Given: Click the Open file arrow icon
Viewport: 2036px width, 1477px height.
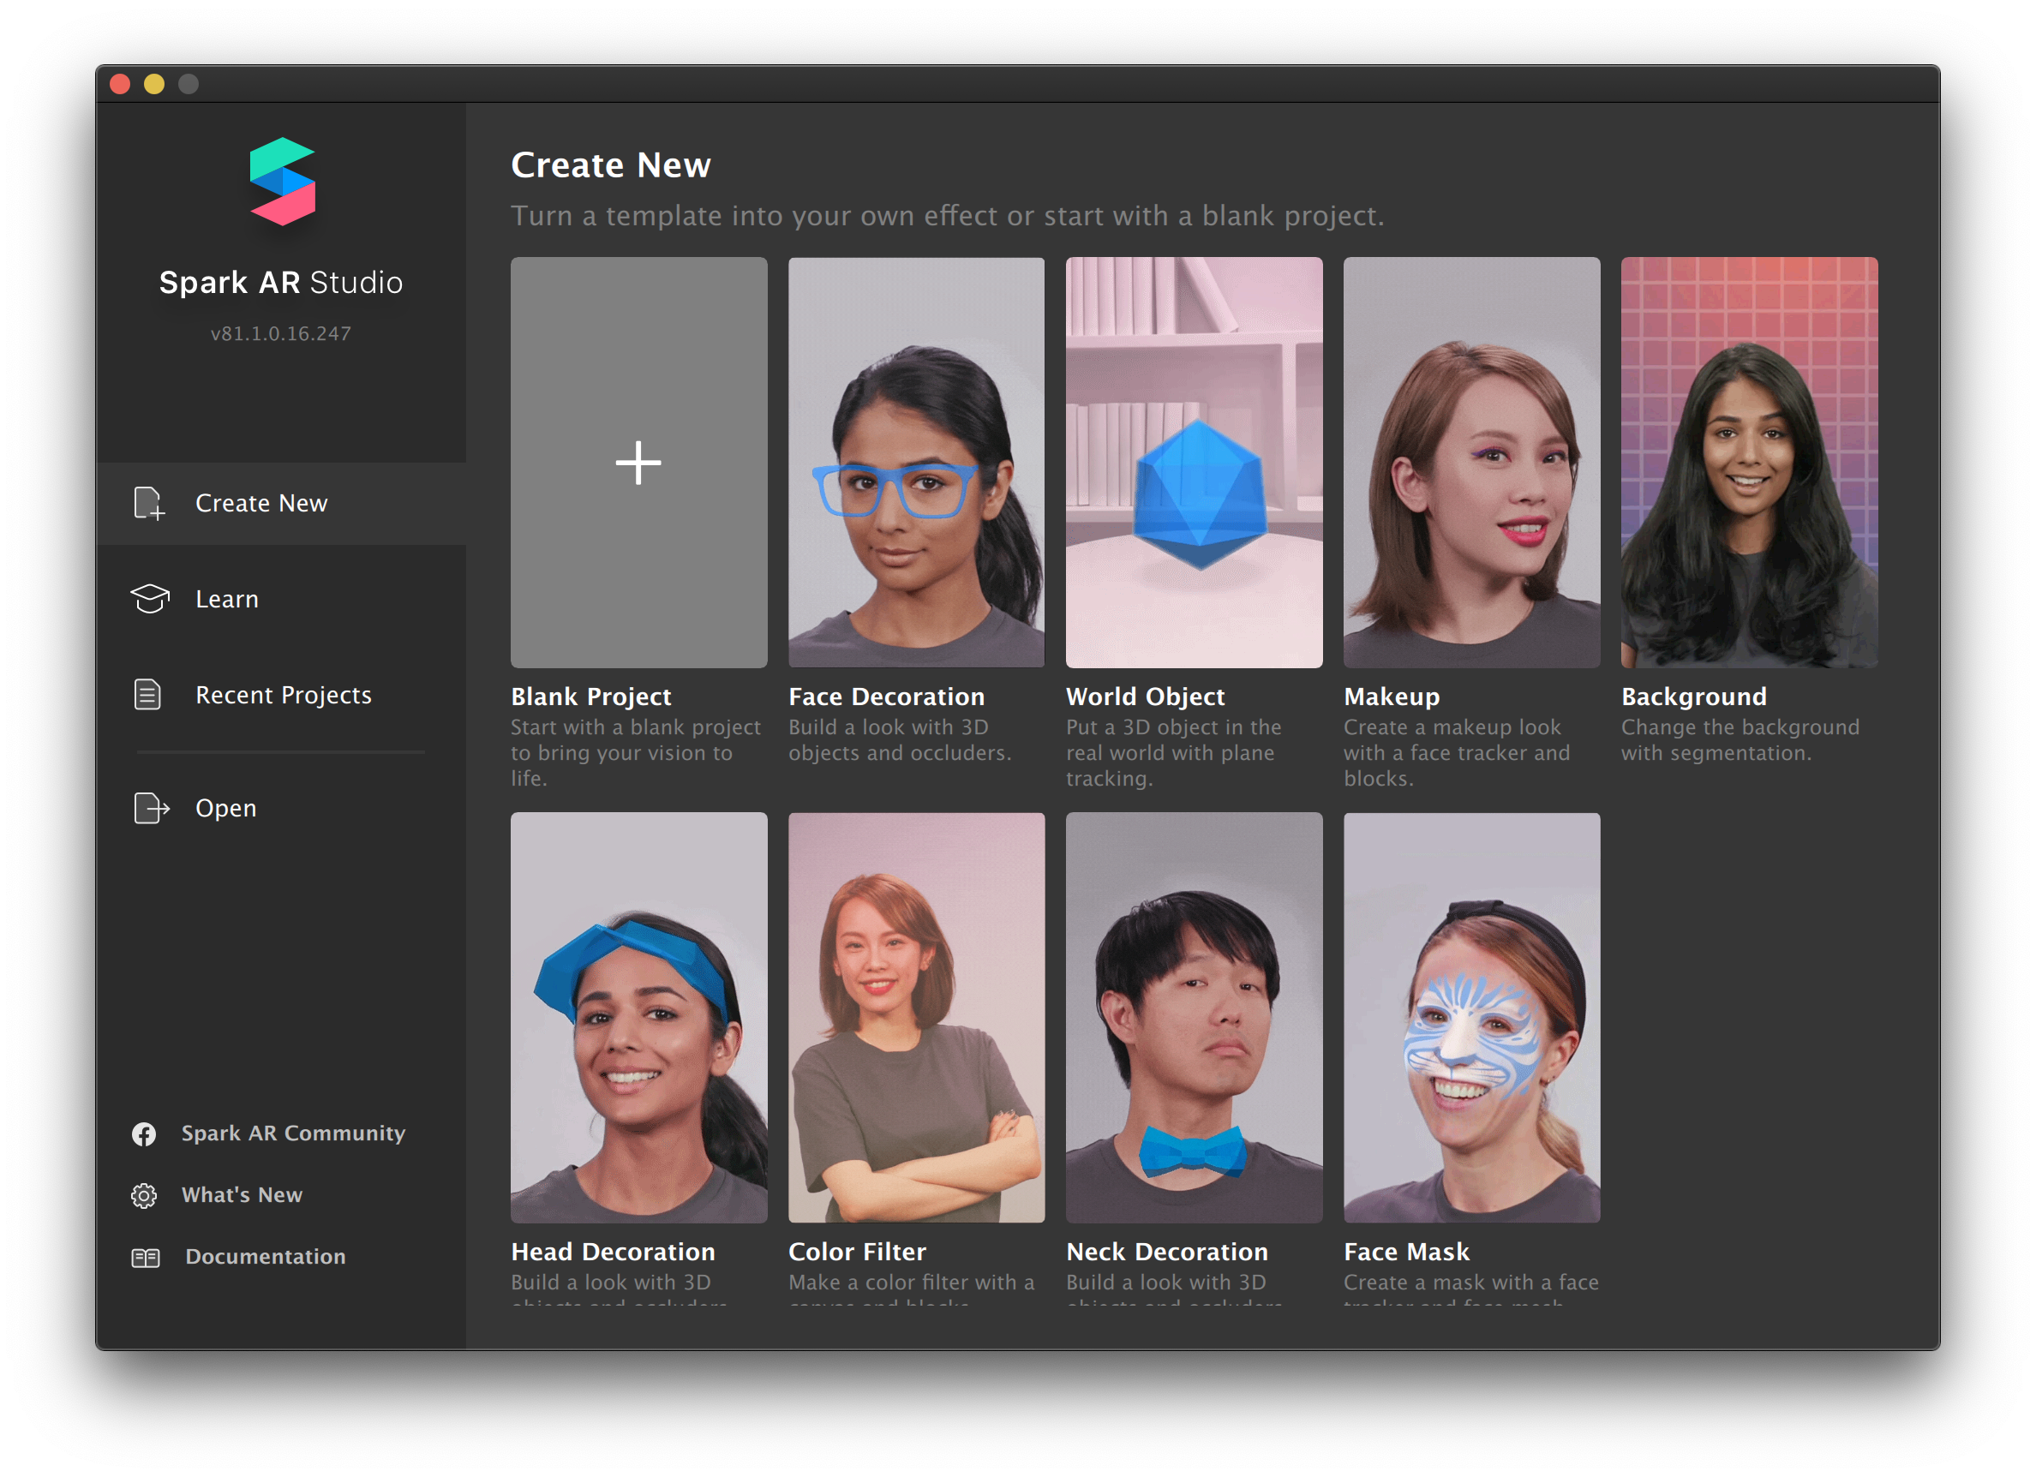Looking at the screenshot, I should 151,809.
